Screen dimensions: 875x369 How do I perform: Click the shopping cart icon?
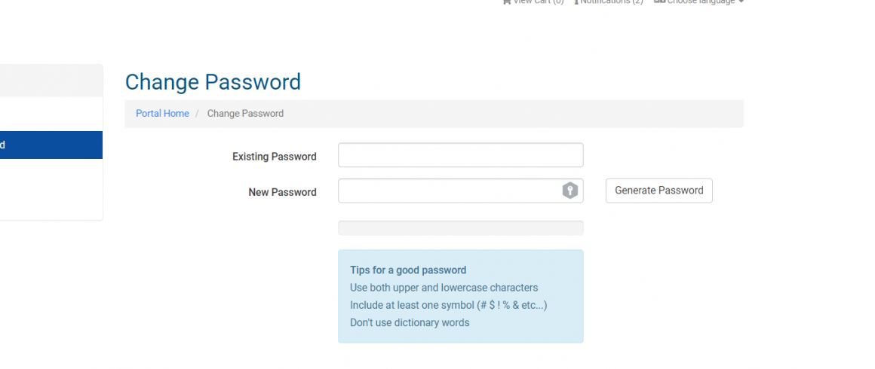click(506, 2)
